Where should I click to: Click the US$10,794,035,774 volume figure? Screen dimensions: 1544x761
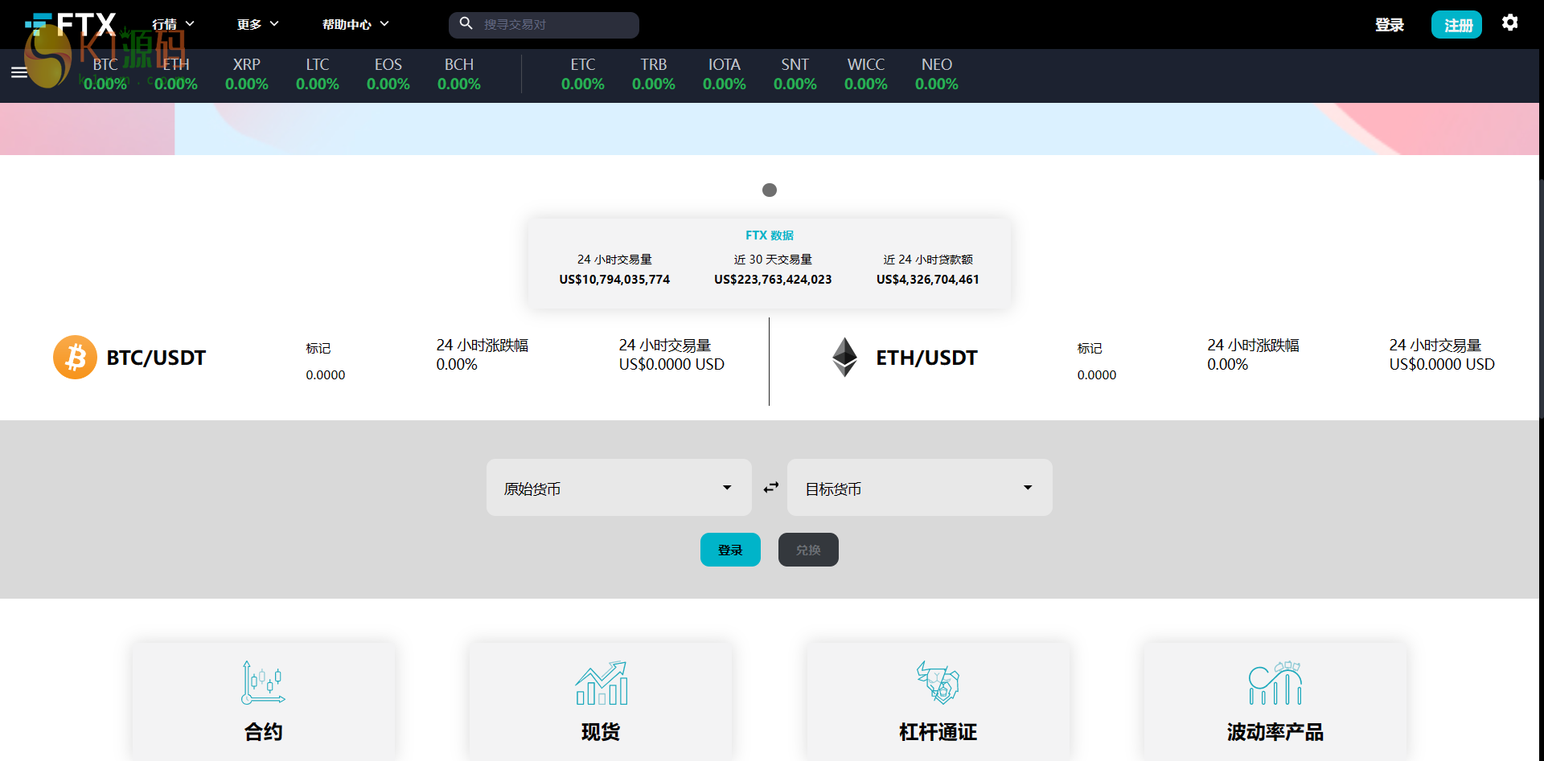614,280
